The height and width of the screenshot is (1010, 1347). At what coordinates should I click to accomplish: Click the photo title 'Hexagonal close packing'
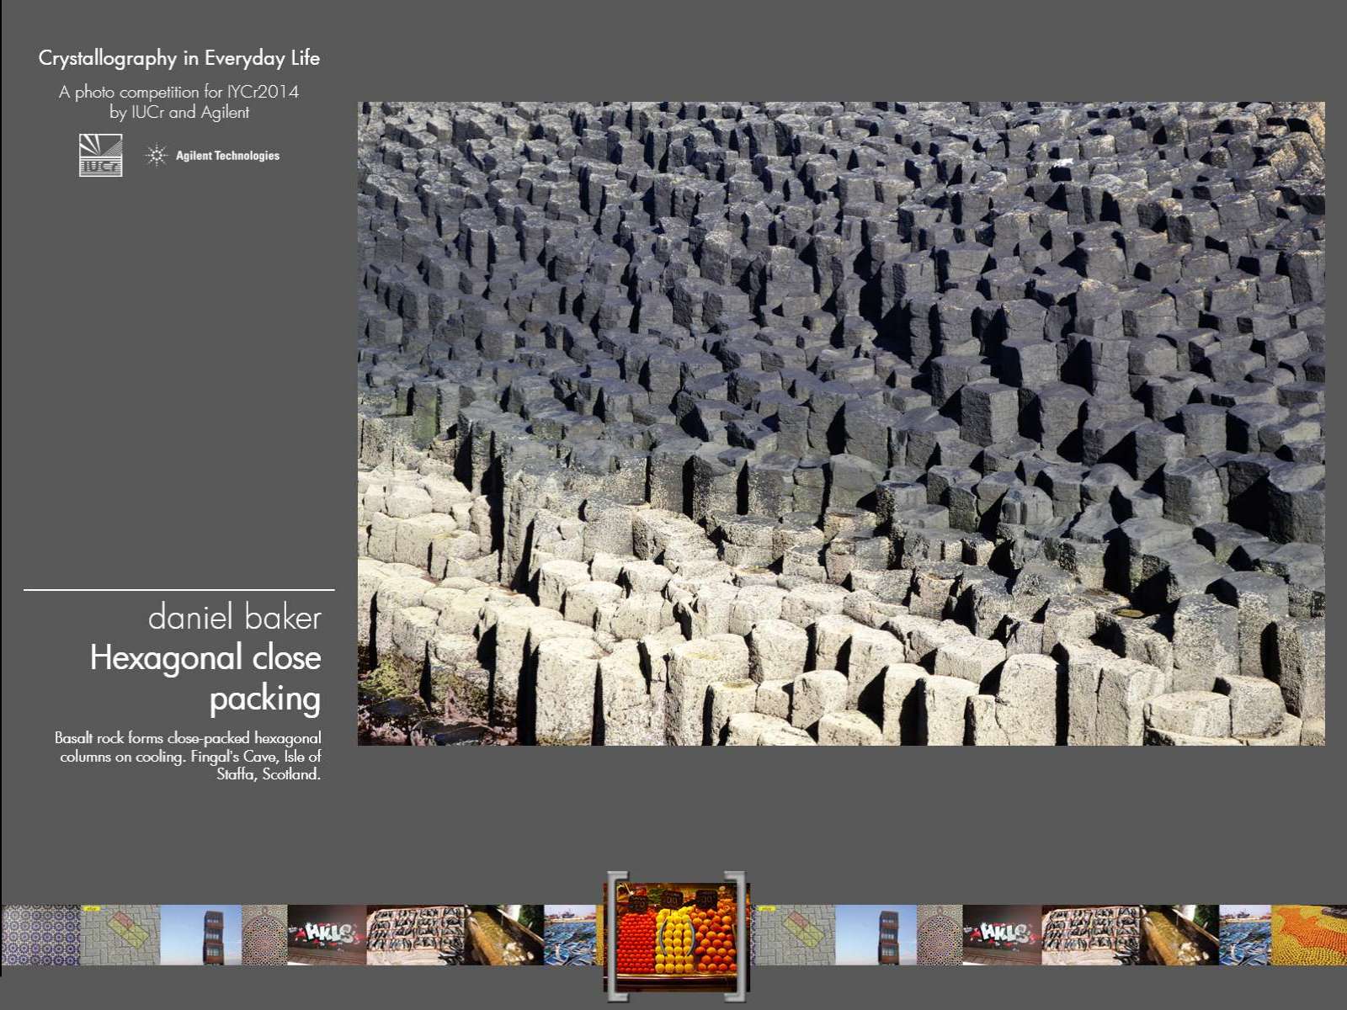coord(205,678)
